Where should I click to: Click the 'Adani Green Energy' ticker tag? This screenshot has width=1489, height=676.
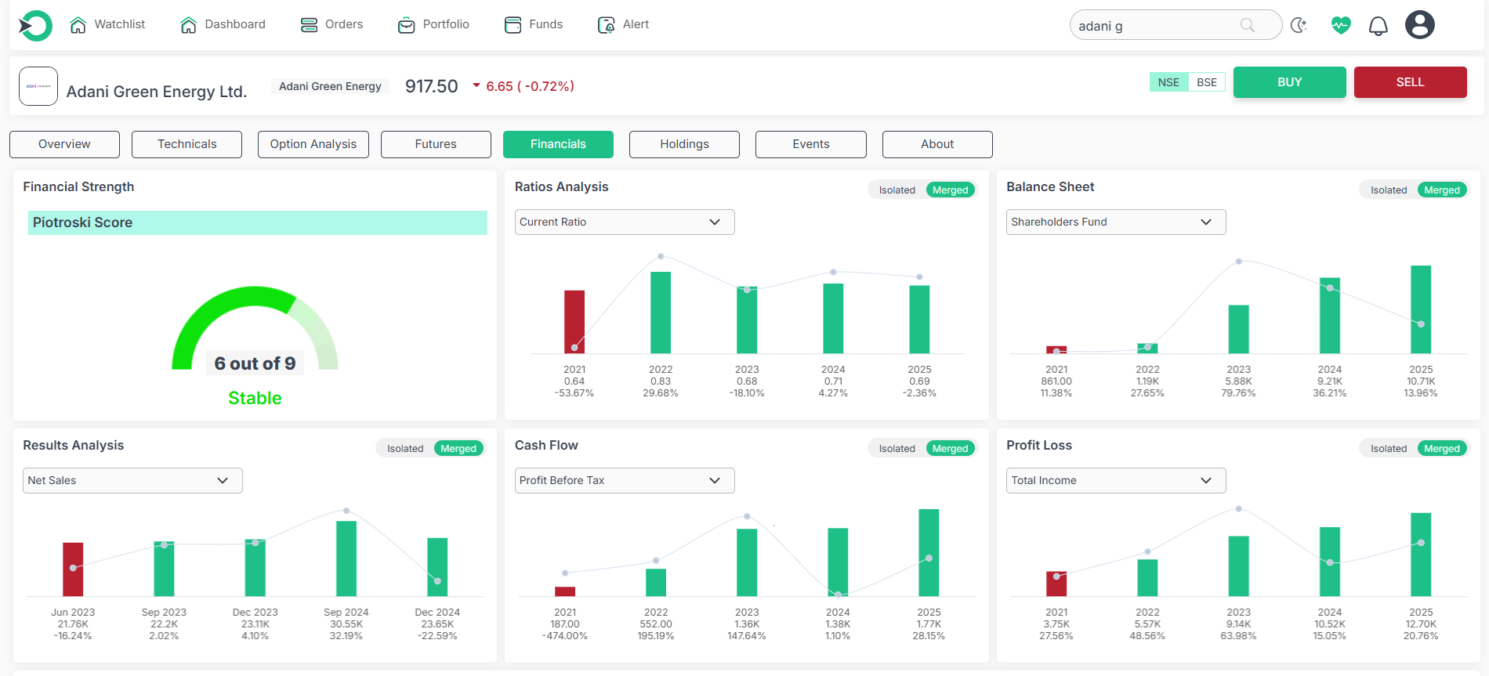[330, 86]
